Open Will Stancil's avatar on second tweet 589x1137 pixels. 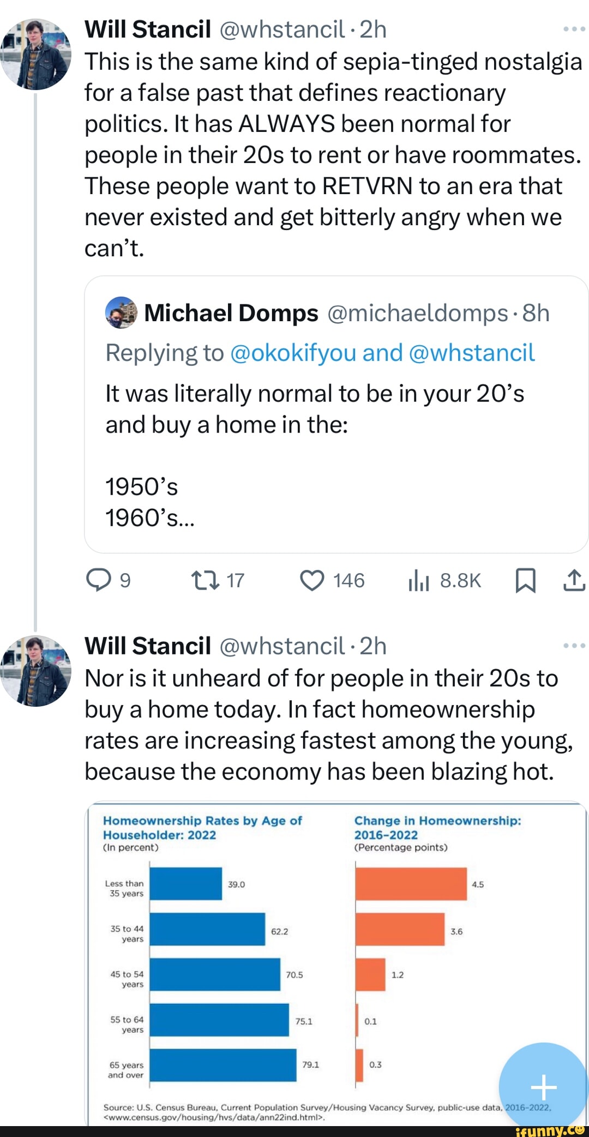coord(36,671)
